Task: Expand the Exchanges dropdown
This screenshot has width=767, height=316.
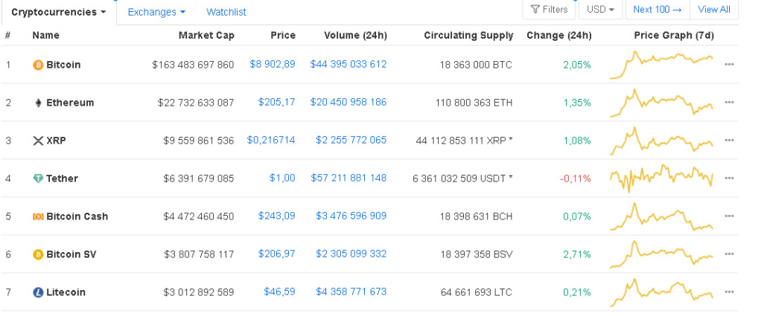Action: tap(156, 12)
